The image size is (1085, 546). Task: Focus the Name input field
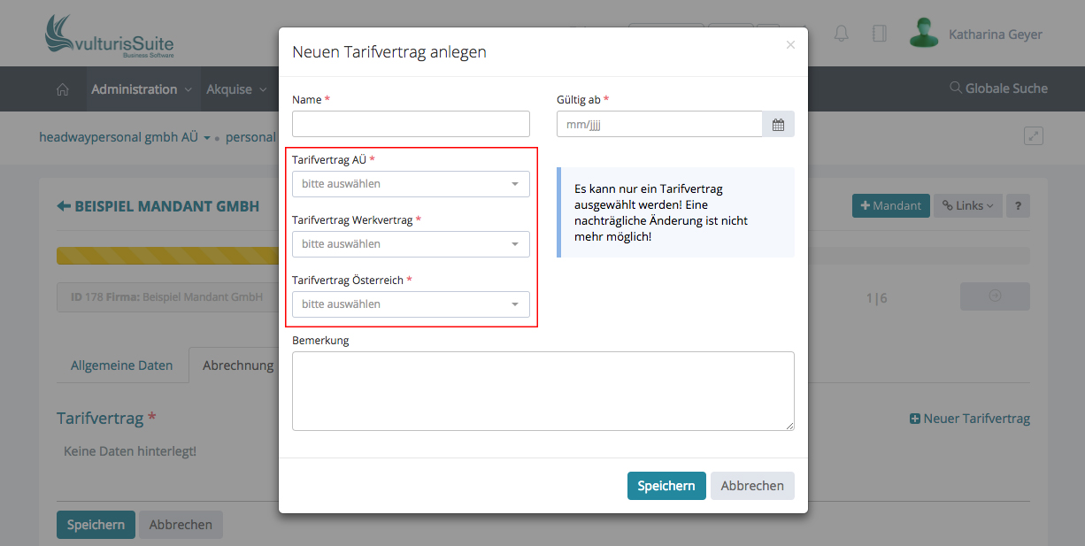411,124
